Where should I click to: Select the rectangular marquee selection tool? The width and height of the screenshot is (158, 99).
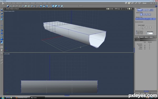2,57
